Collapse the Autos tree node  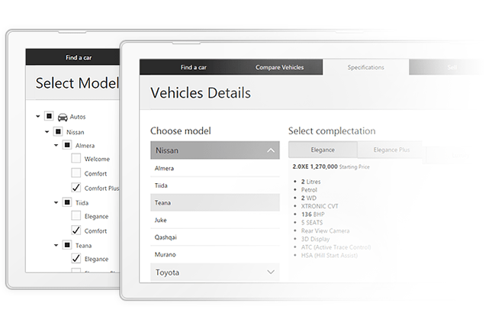point(38,117)
